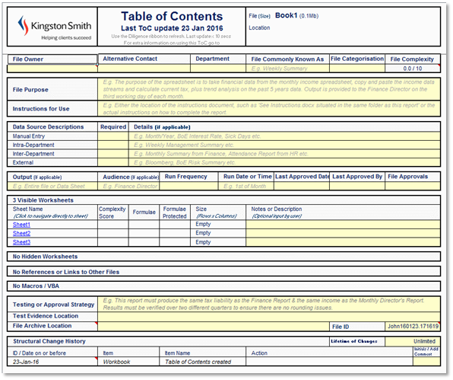Select the Last Approved By cell
The width and height of the screenshot is (453, 380).
357,186
